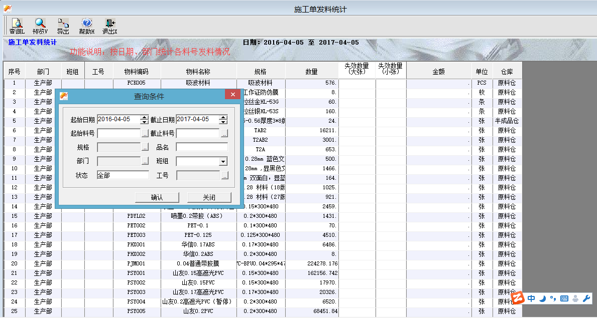Select the cell 山友0.2高遮光PVC（暂停）
597x318 pixels.
pos(198,301)
